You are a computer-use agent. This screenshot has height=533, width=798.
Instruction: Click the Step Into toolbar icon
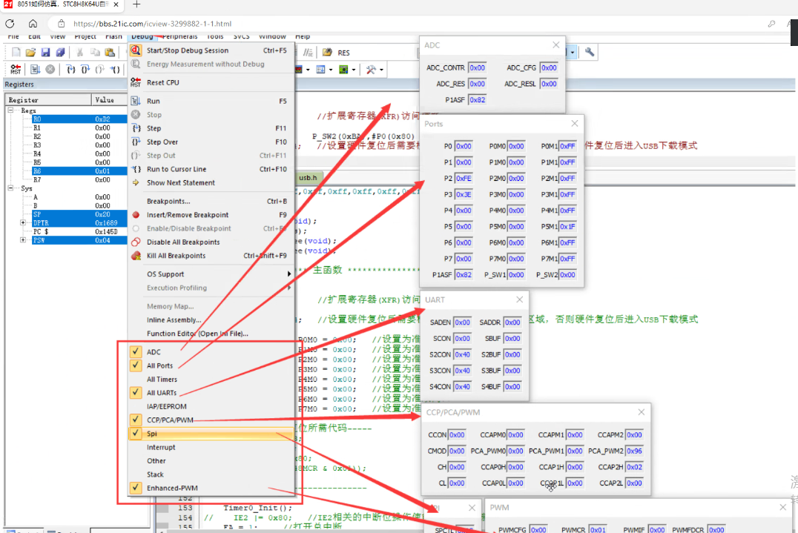70,69
